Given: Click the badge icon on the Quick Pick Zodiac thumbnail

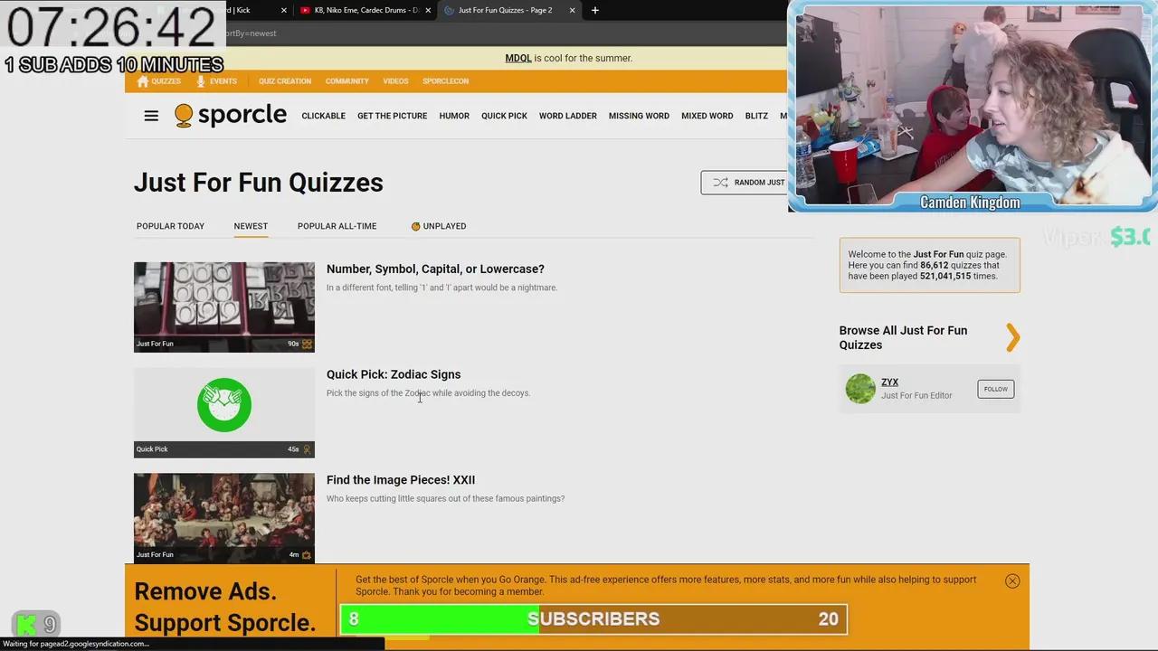Looking at the screenshot, I should [x=307, y=449].
